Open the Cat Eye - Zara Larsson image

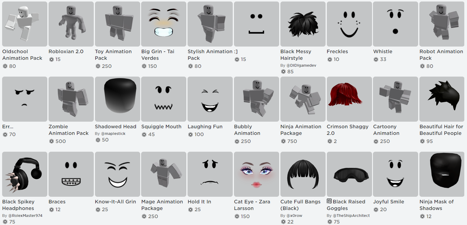[x=257, y=174]
